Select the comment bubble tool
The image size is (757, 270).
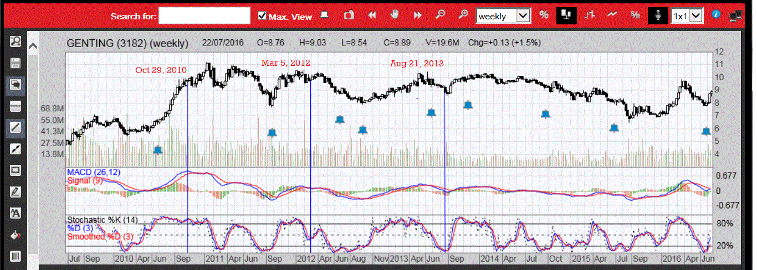[15, 84]
